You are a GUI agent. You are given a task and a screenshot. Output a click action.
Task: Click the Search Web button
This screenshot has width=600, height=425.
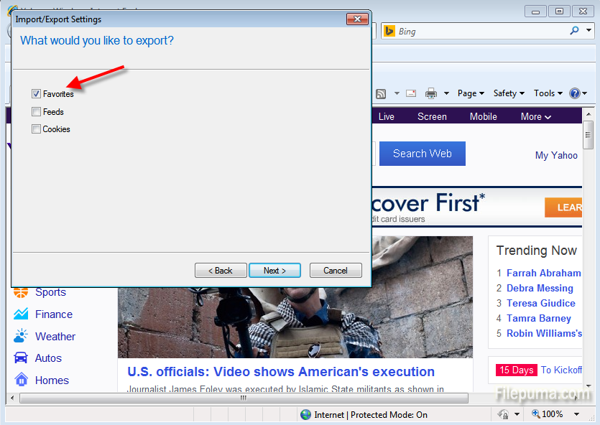422,154
